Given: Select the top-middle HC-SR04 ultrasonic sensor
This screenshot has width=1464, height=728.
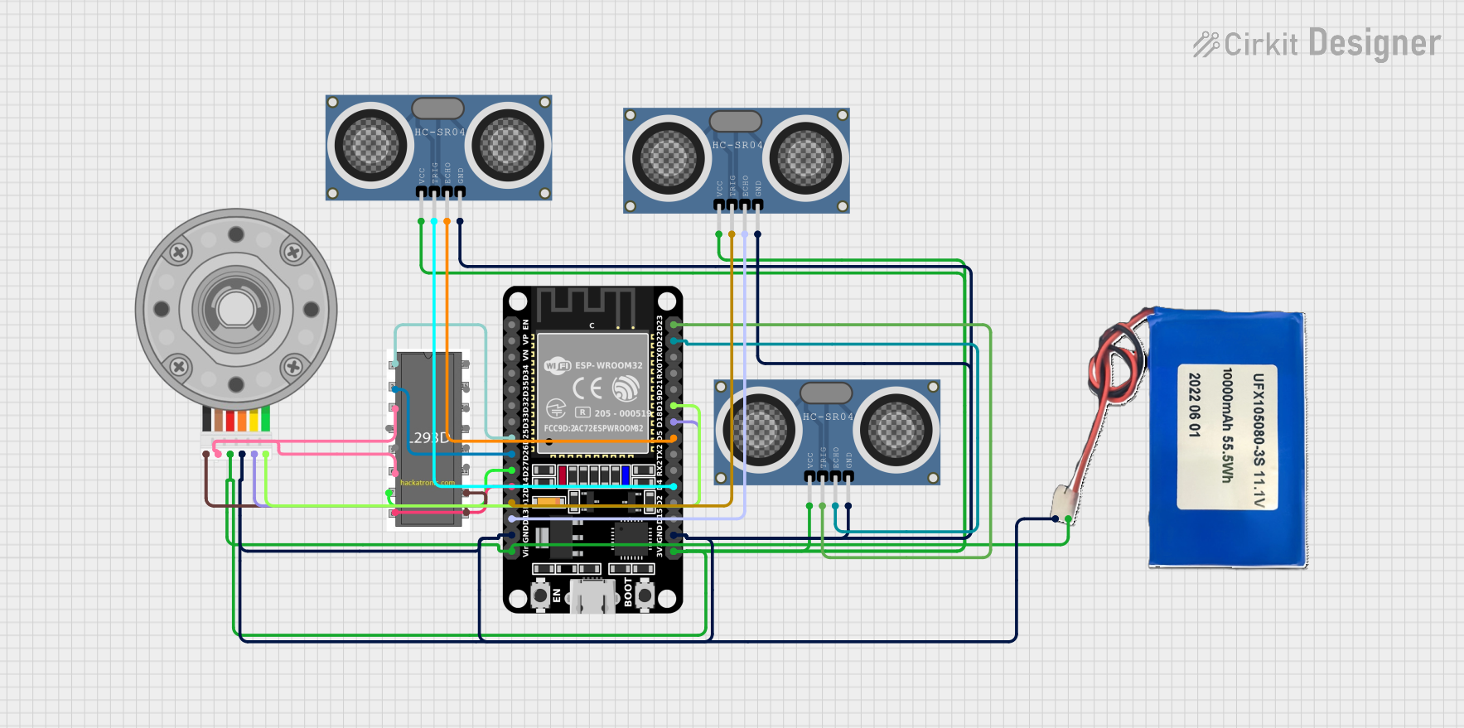Looking at the screenshot, I should click(736, 161).
